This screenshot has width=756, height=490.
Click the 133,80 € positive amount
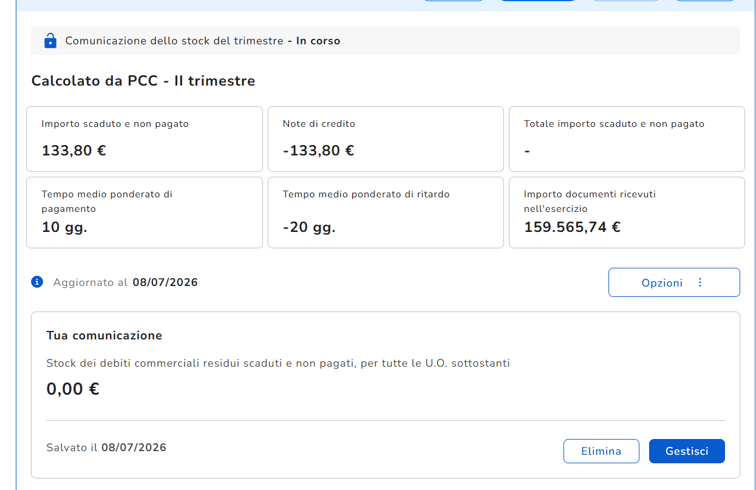coord(74,151)
